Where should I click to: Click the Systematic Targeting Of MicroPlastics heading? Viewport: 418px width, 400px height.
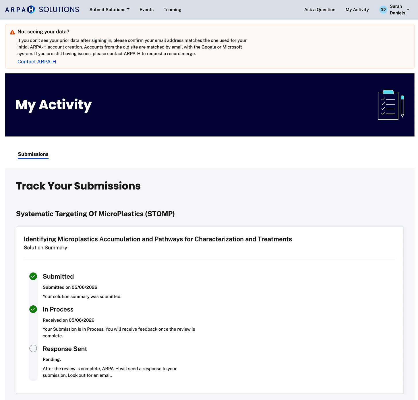(95, 214)
